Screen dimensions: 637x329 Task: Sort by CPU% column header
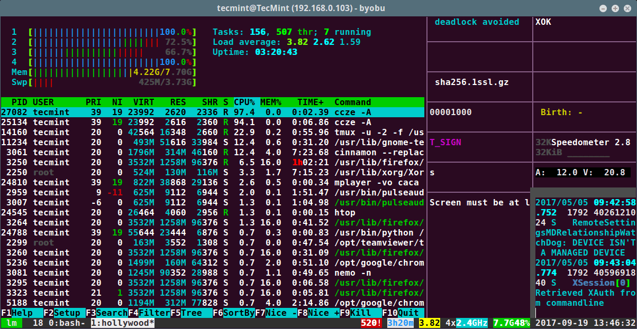tap(244, 102)
